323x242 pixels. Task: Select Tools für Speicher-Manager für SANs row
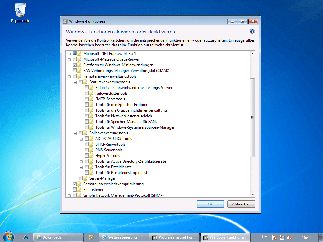tap(126, 122)
